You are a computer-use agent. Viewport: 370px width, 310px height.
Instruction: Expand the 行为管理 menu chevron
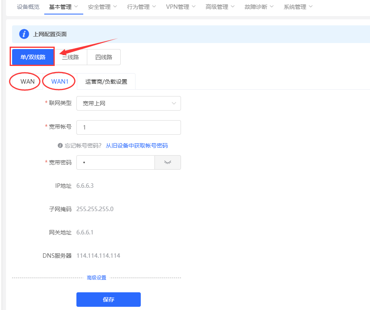[x=154, y=7]
